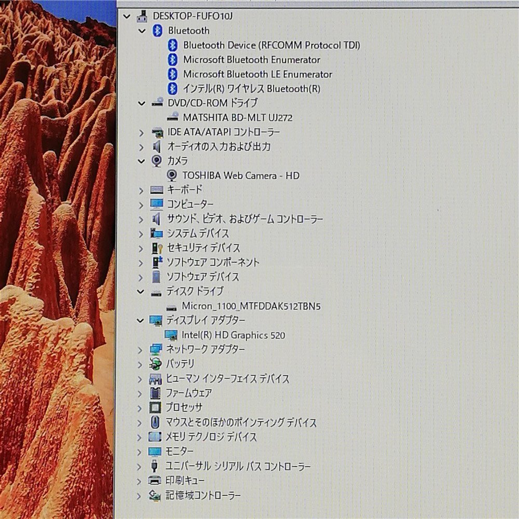This screenshot has height=519, width=519.
Task: Click the DVD/CD-ROM ドライブ category icon
Action: click(157, 102)
